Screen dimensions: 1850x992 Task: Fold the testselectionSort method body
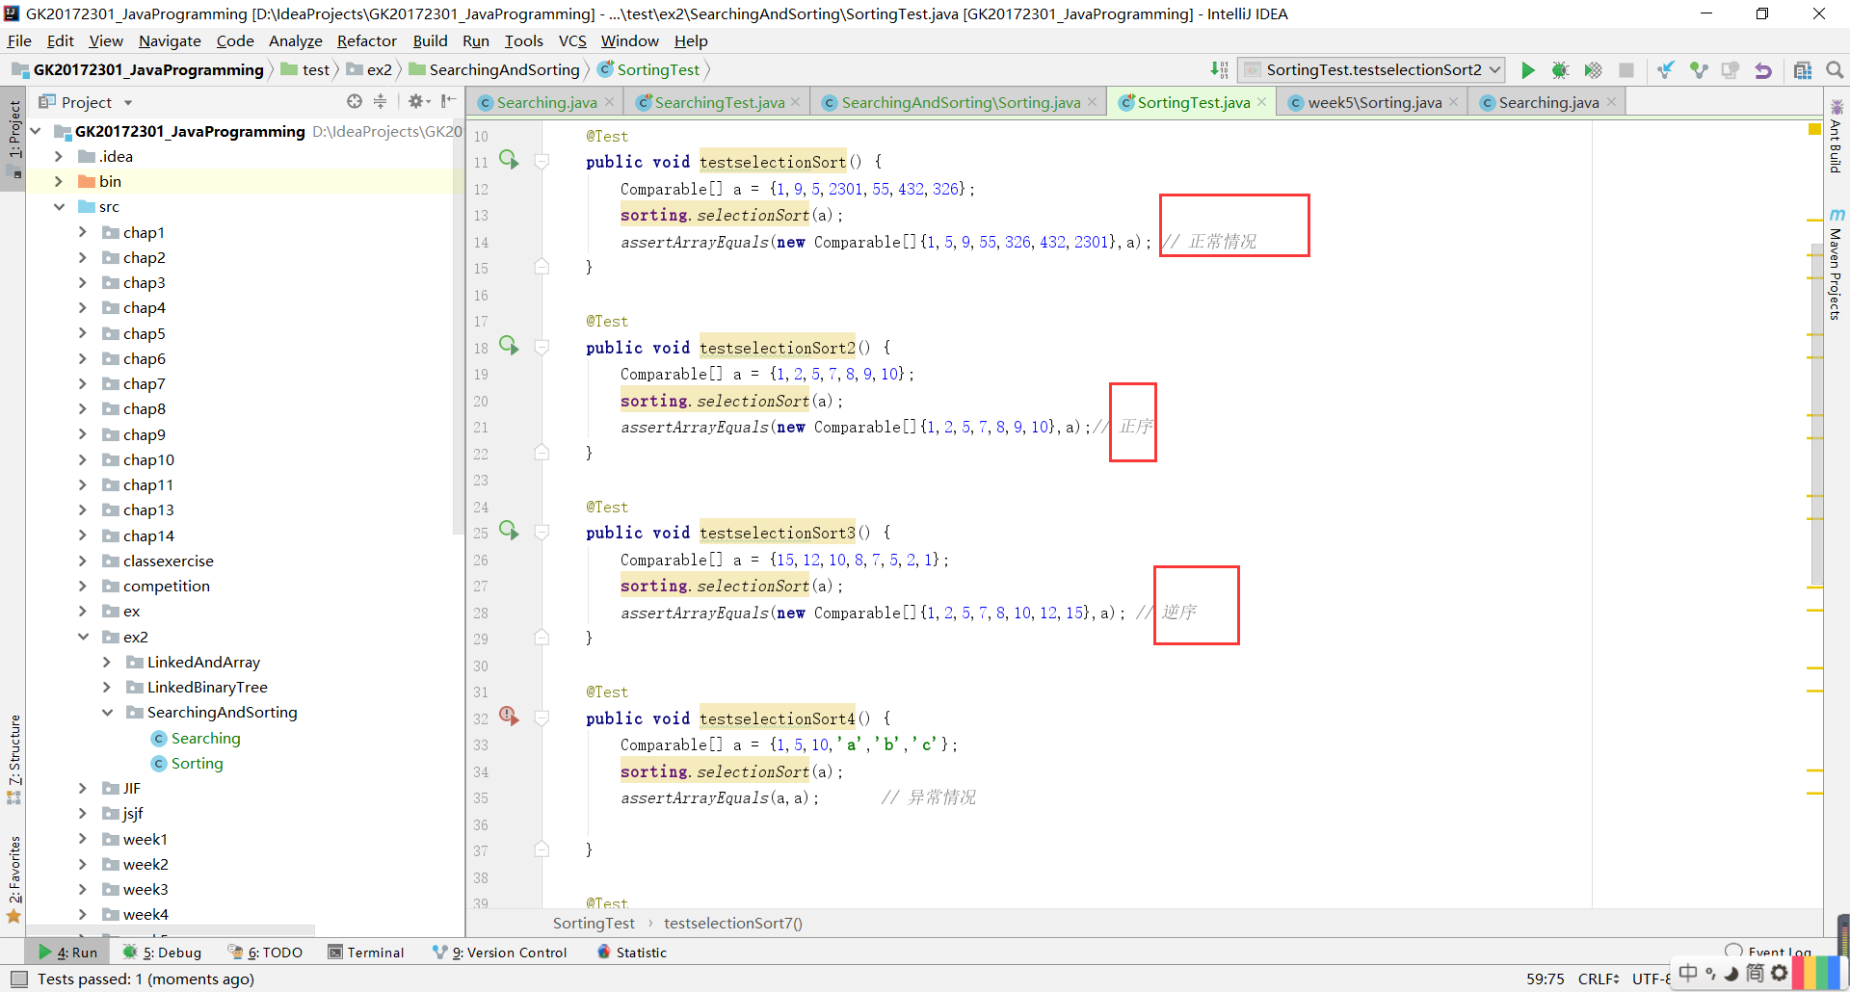[x=542, y=162]
